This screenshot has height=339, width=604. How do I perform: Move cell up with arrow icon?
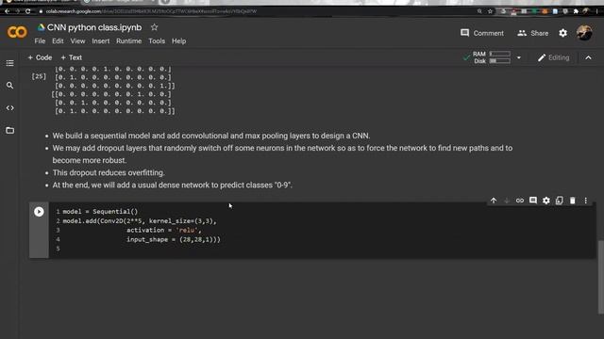coord(494,201)
